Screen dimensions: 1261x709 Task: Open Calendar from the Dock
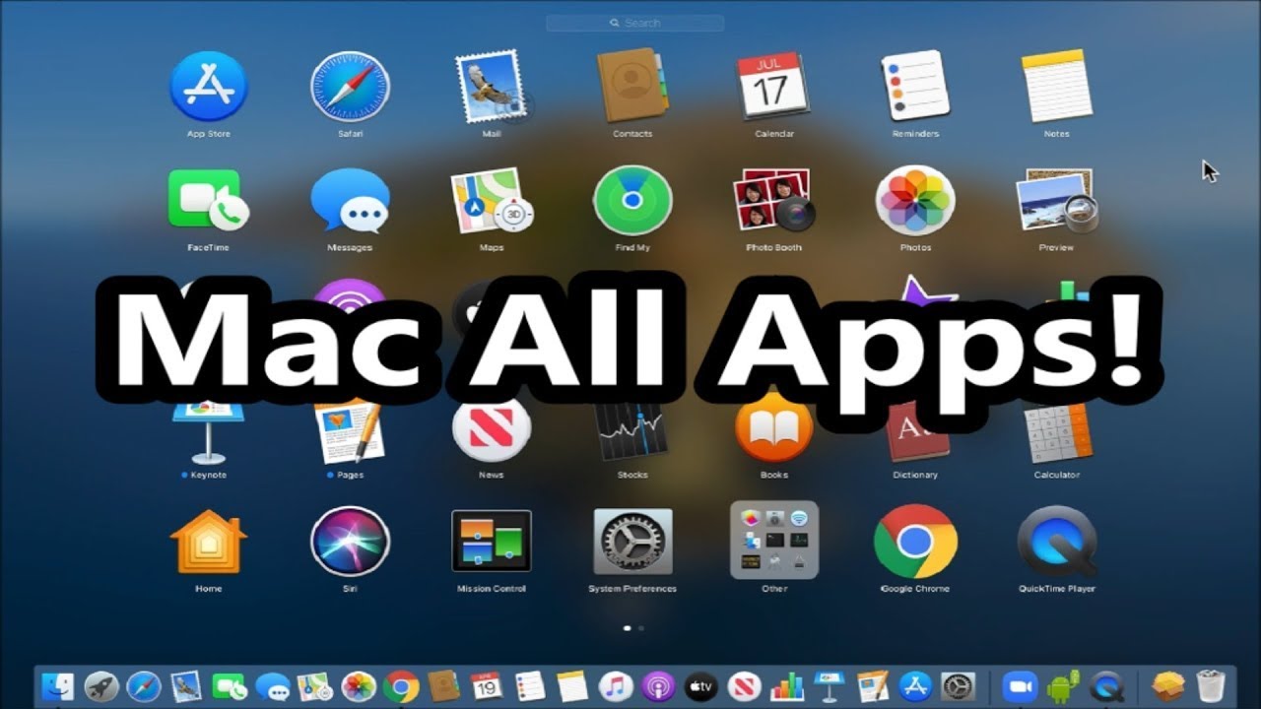487,685
